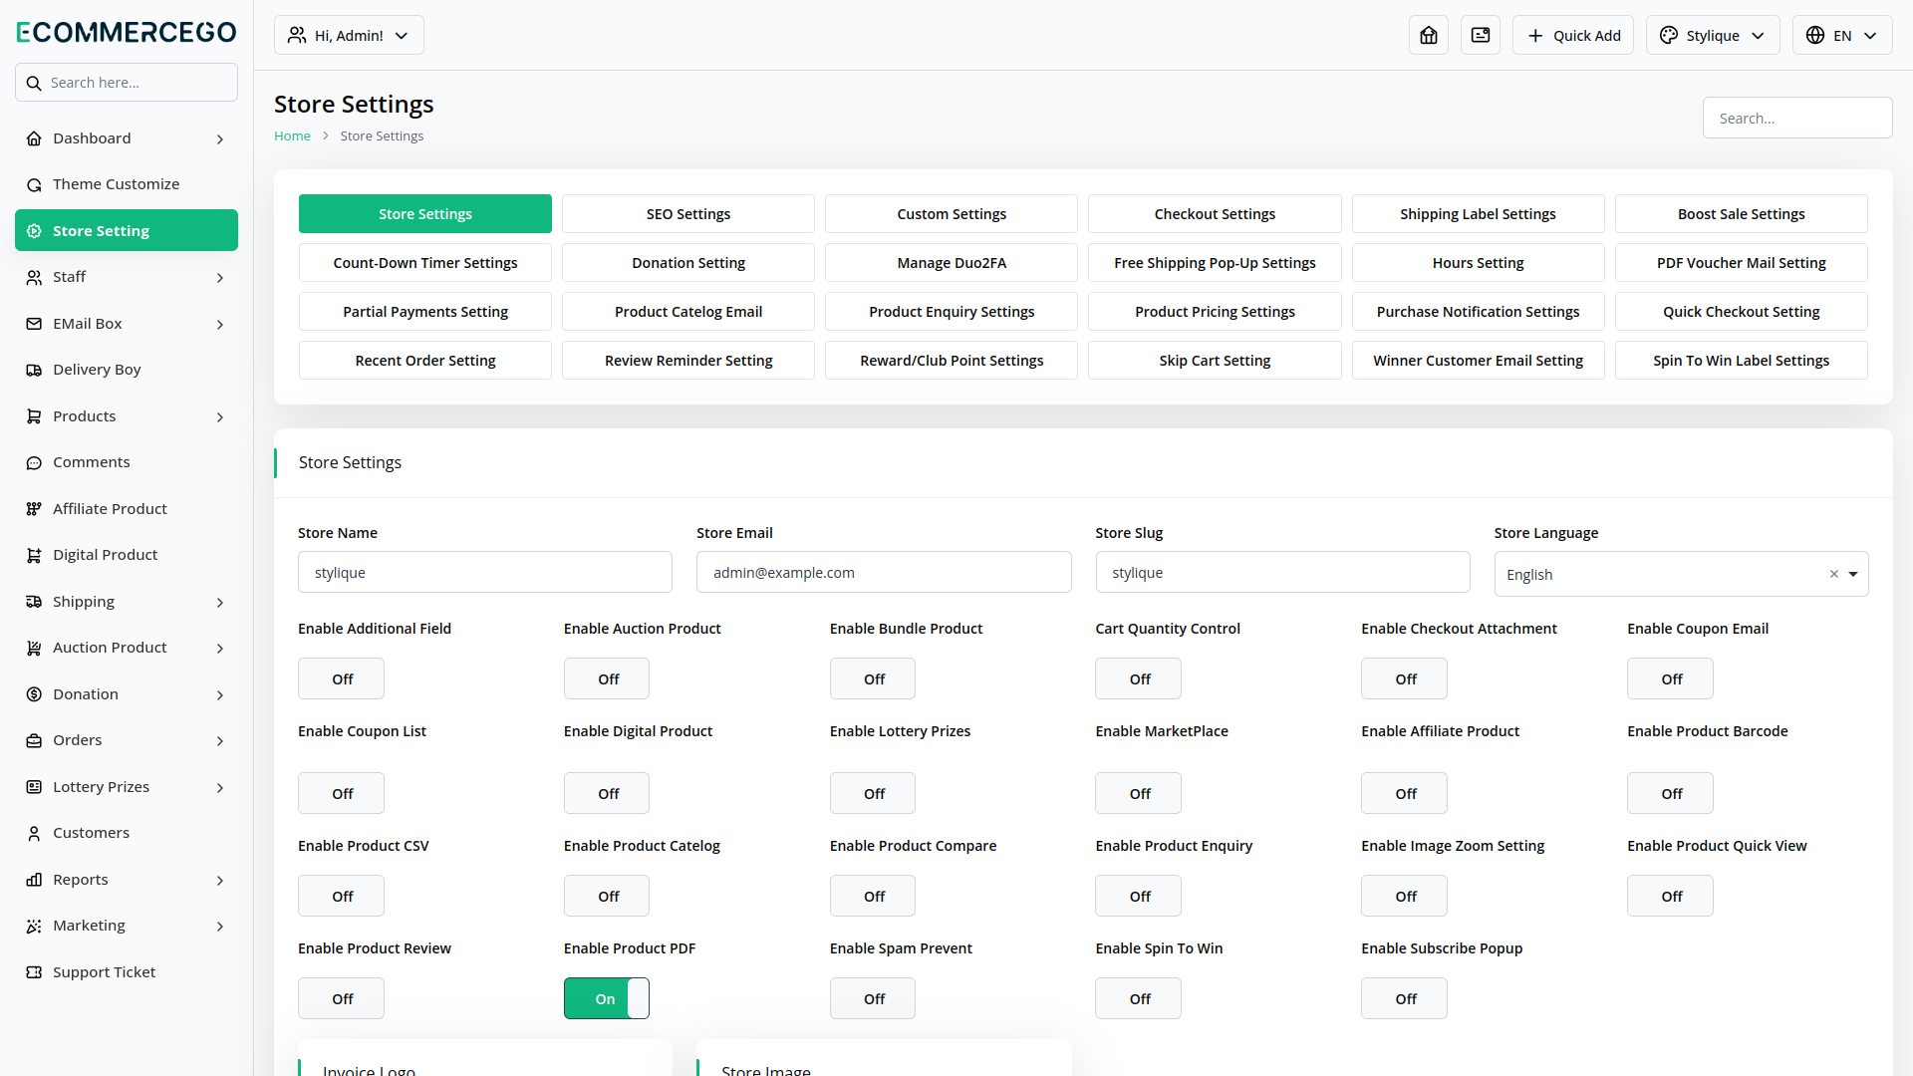Expand the Lottery Prizes sidebar chevron
The height and width of the screenshot is (1076, 1913).
point(220,787)
